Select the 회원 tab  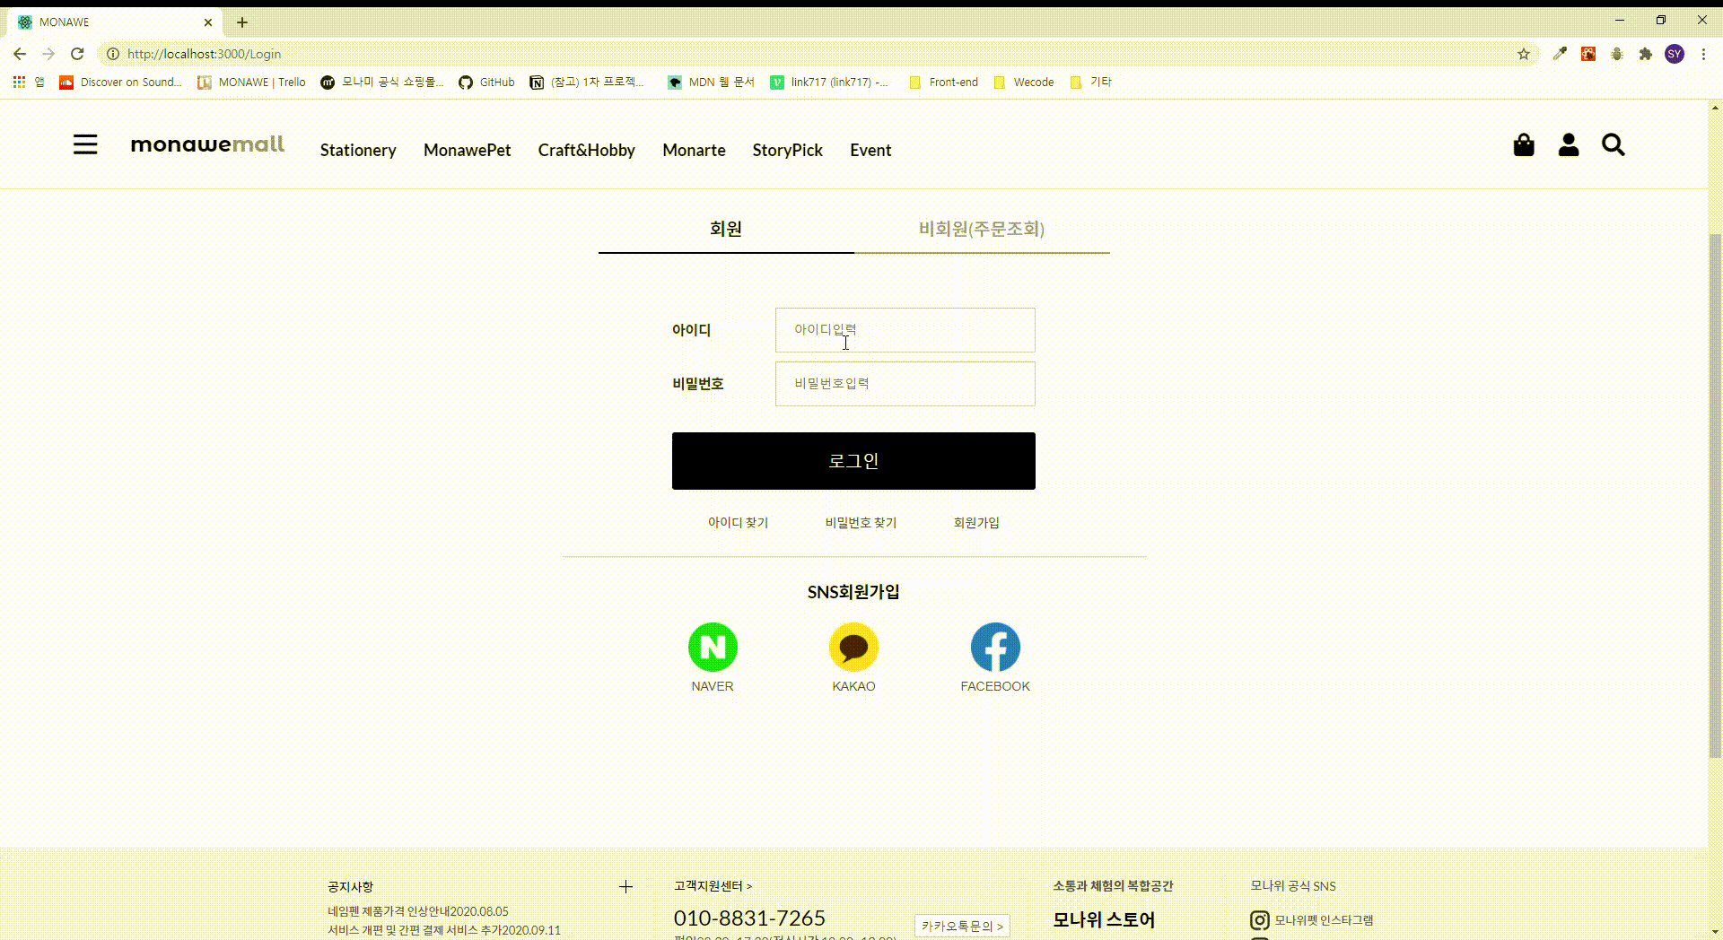(726, 229)
